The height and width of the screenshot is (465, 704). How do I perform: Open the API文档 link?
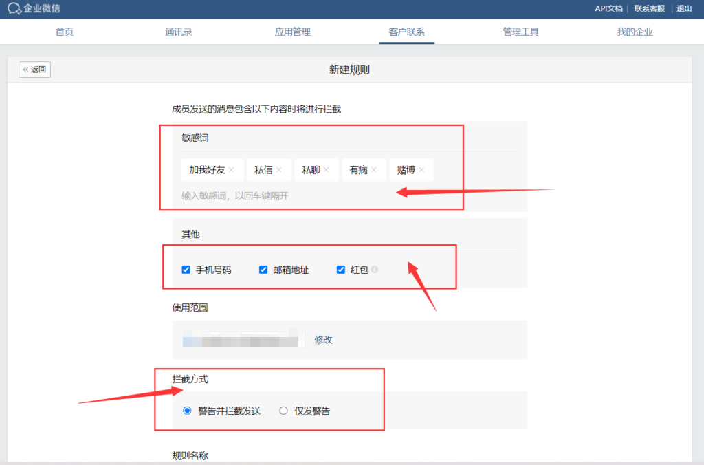point(608,9)
